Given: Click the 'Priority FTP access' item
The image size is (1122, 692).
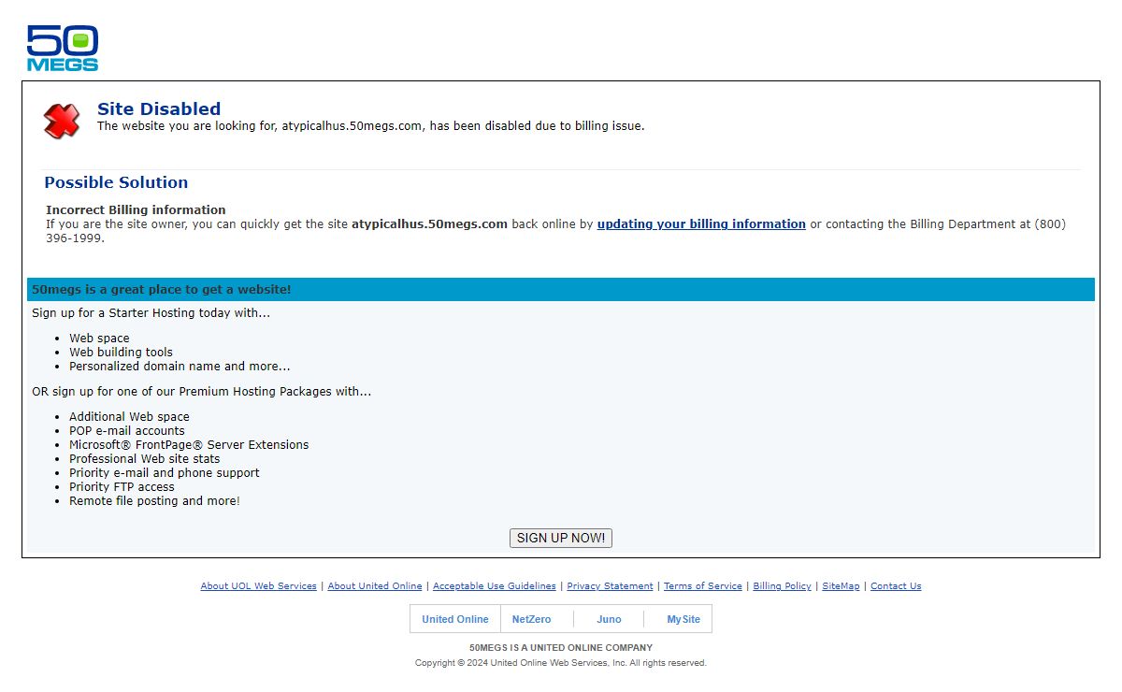Looking at the screenshot, I should [122, 487].
